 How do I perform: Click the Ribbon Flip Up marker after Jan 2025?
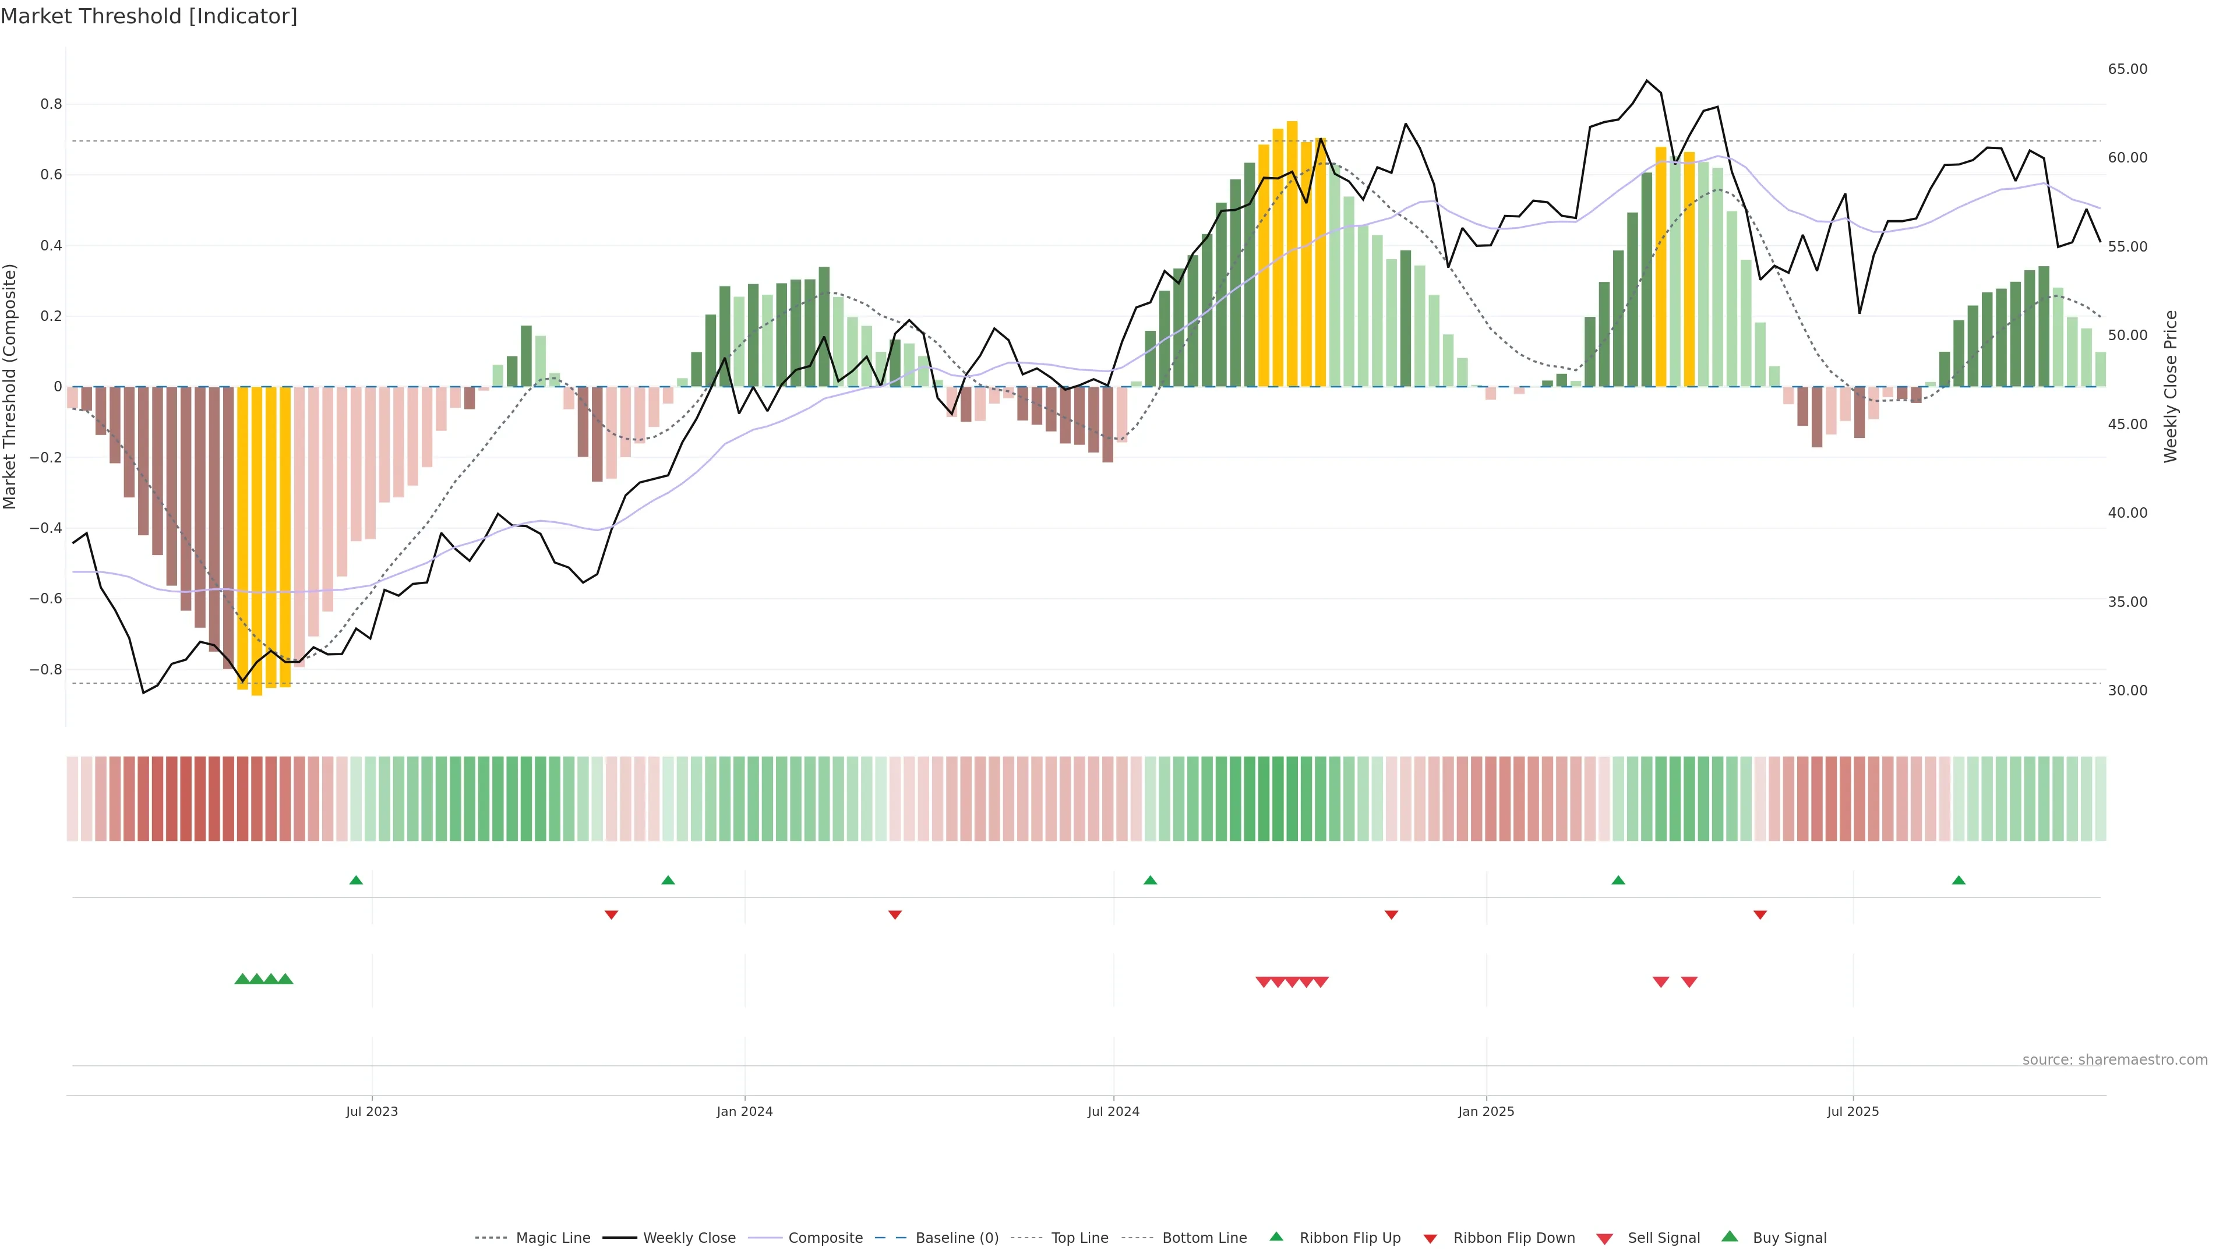(1618, 881)
